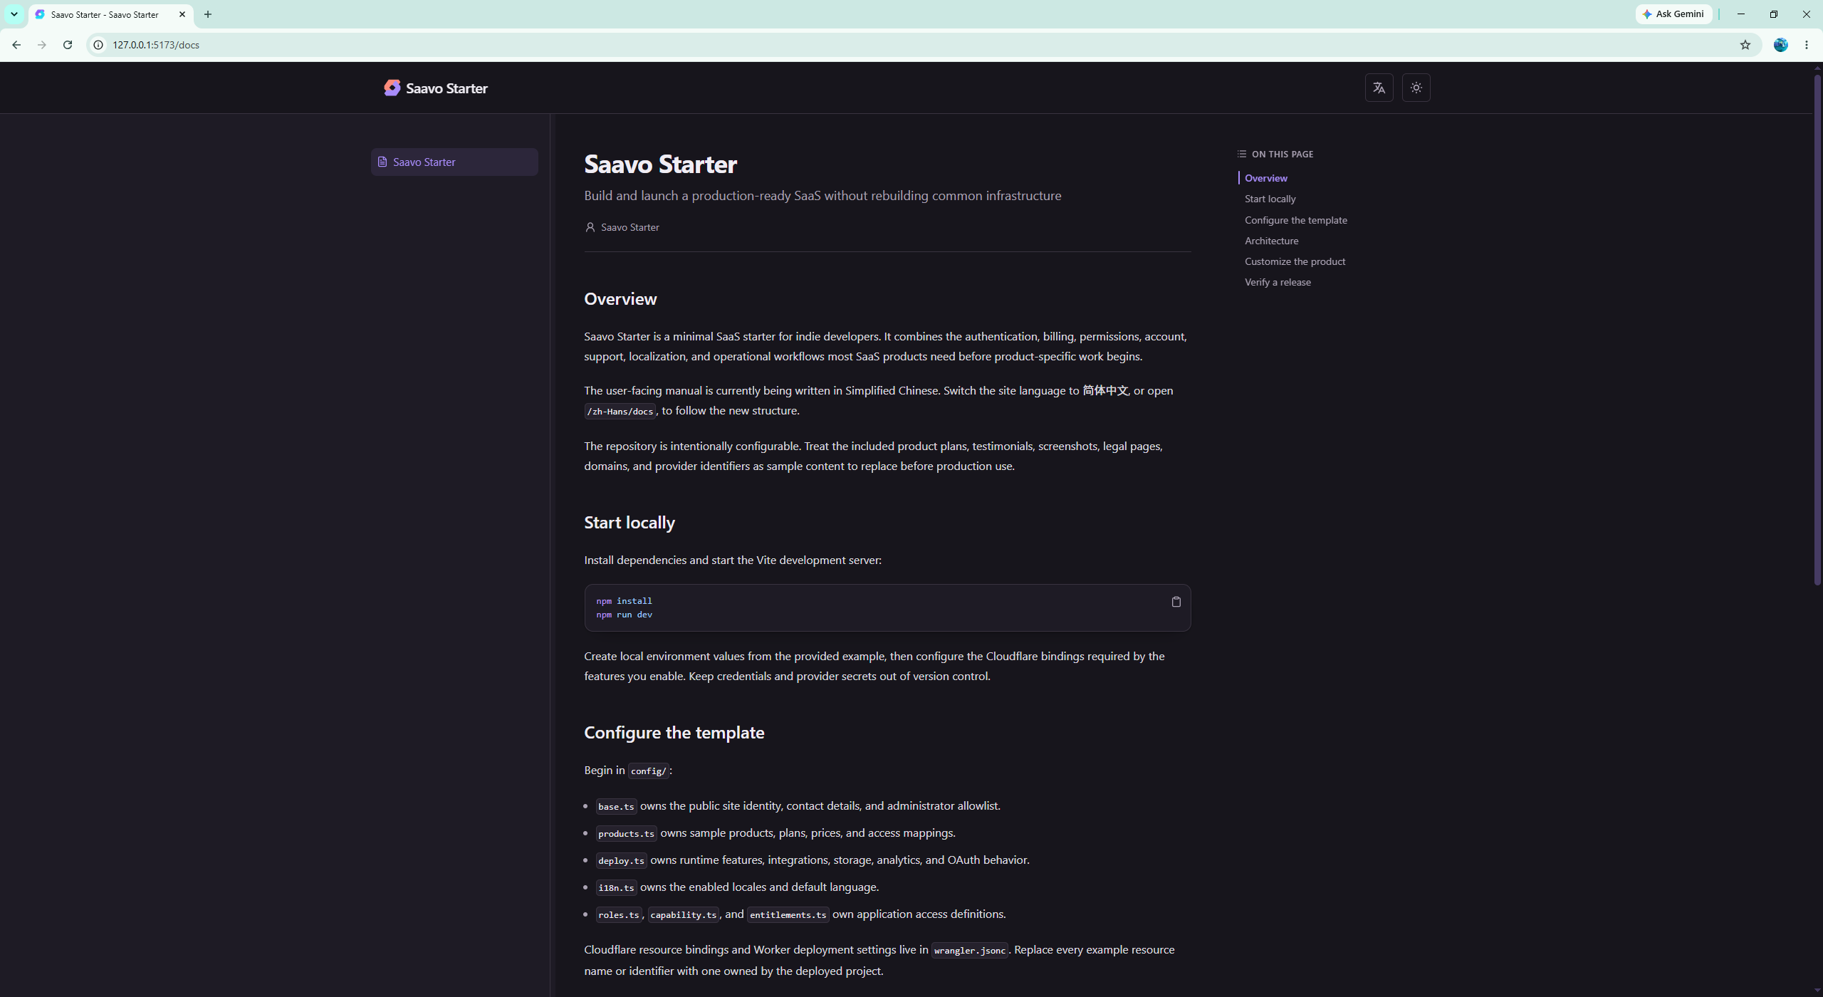
Task: Open a new browser tab
Action: (x=208, y=14)
